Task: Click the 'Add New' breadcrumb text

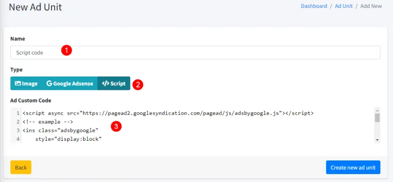Action: tap(371, 6)
